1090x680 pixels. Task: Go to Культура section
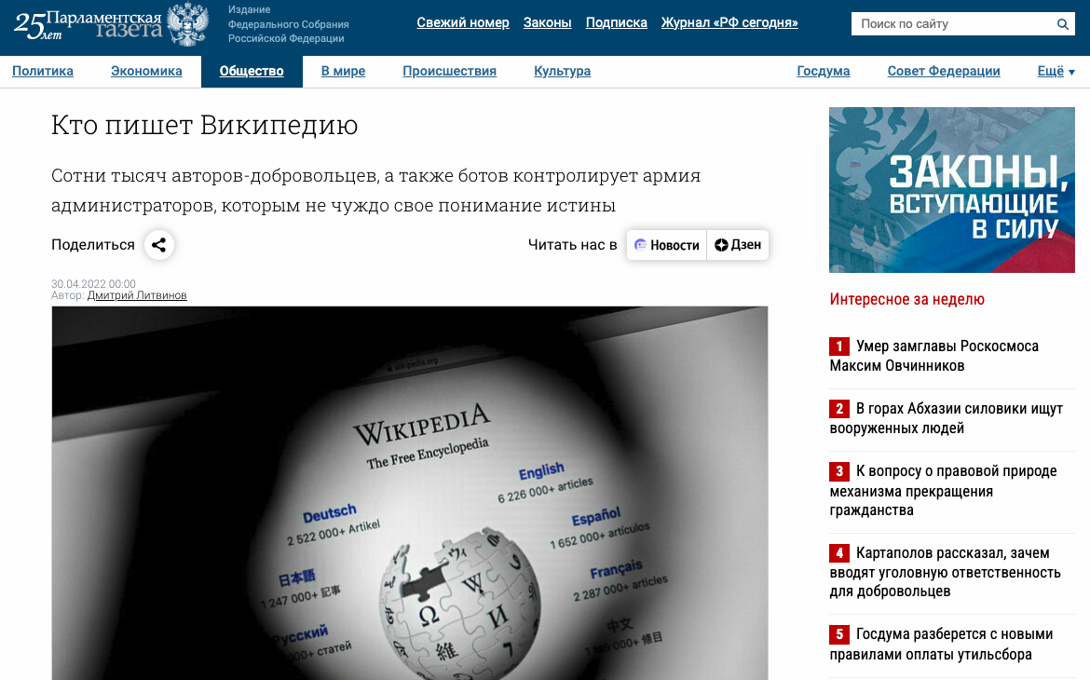562,71
